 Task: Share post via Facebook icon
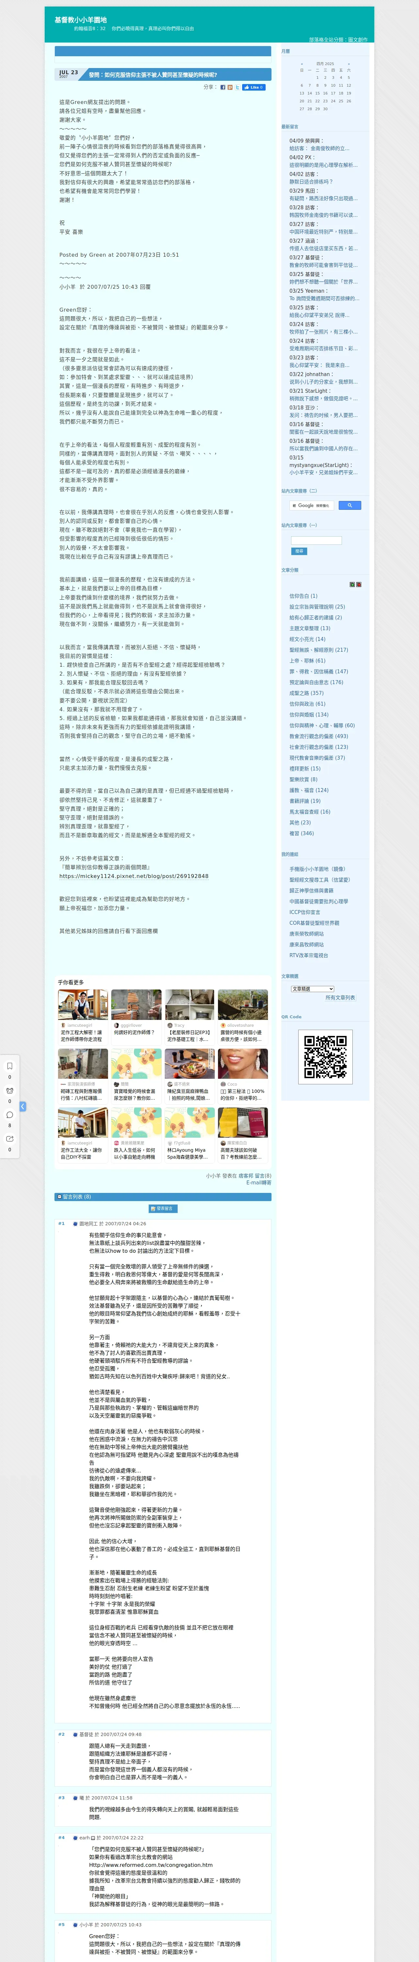(223, 88)
